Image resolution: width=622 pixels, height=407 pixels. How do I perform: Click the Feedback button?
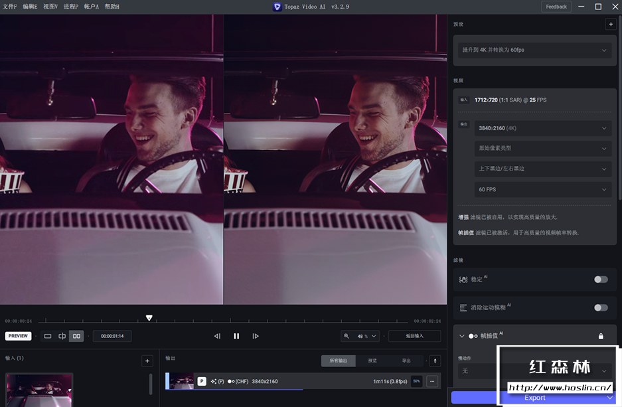pos(556,7)
